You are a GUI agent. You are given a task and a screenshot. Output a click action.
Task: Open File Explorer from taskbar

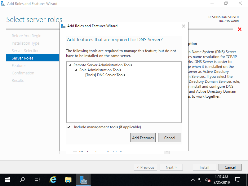tap(68, 180)
